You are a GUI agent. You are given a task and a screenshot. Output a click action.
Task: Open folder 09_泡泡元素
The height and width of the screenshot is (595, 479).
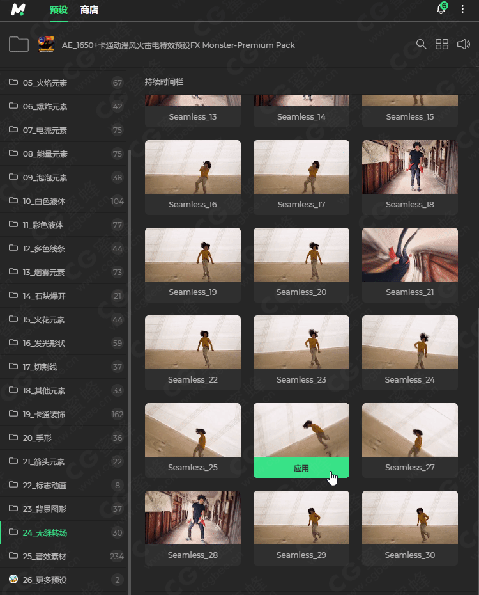coord(64,178)
